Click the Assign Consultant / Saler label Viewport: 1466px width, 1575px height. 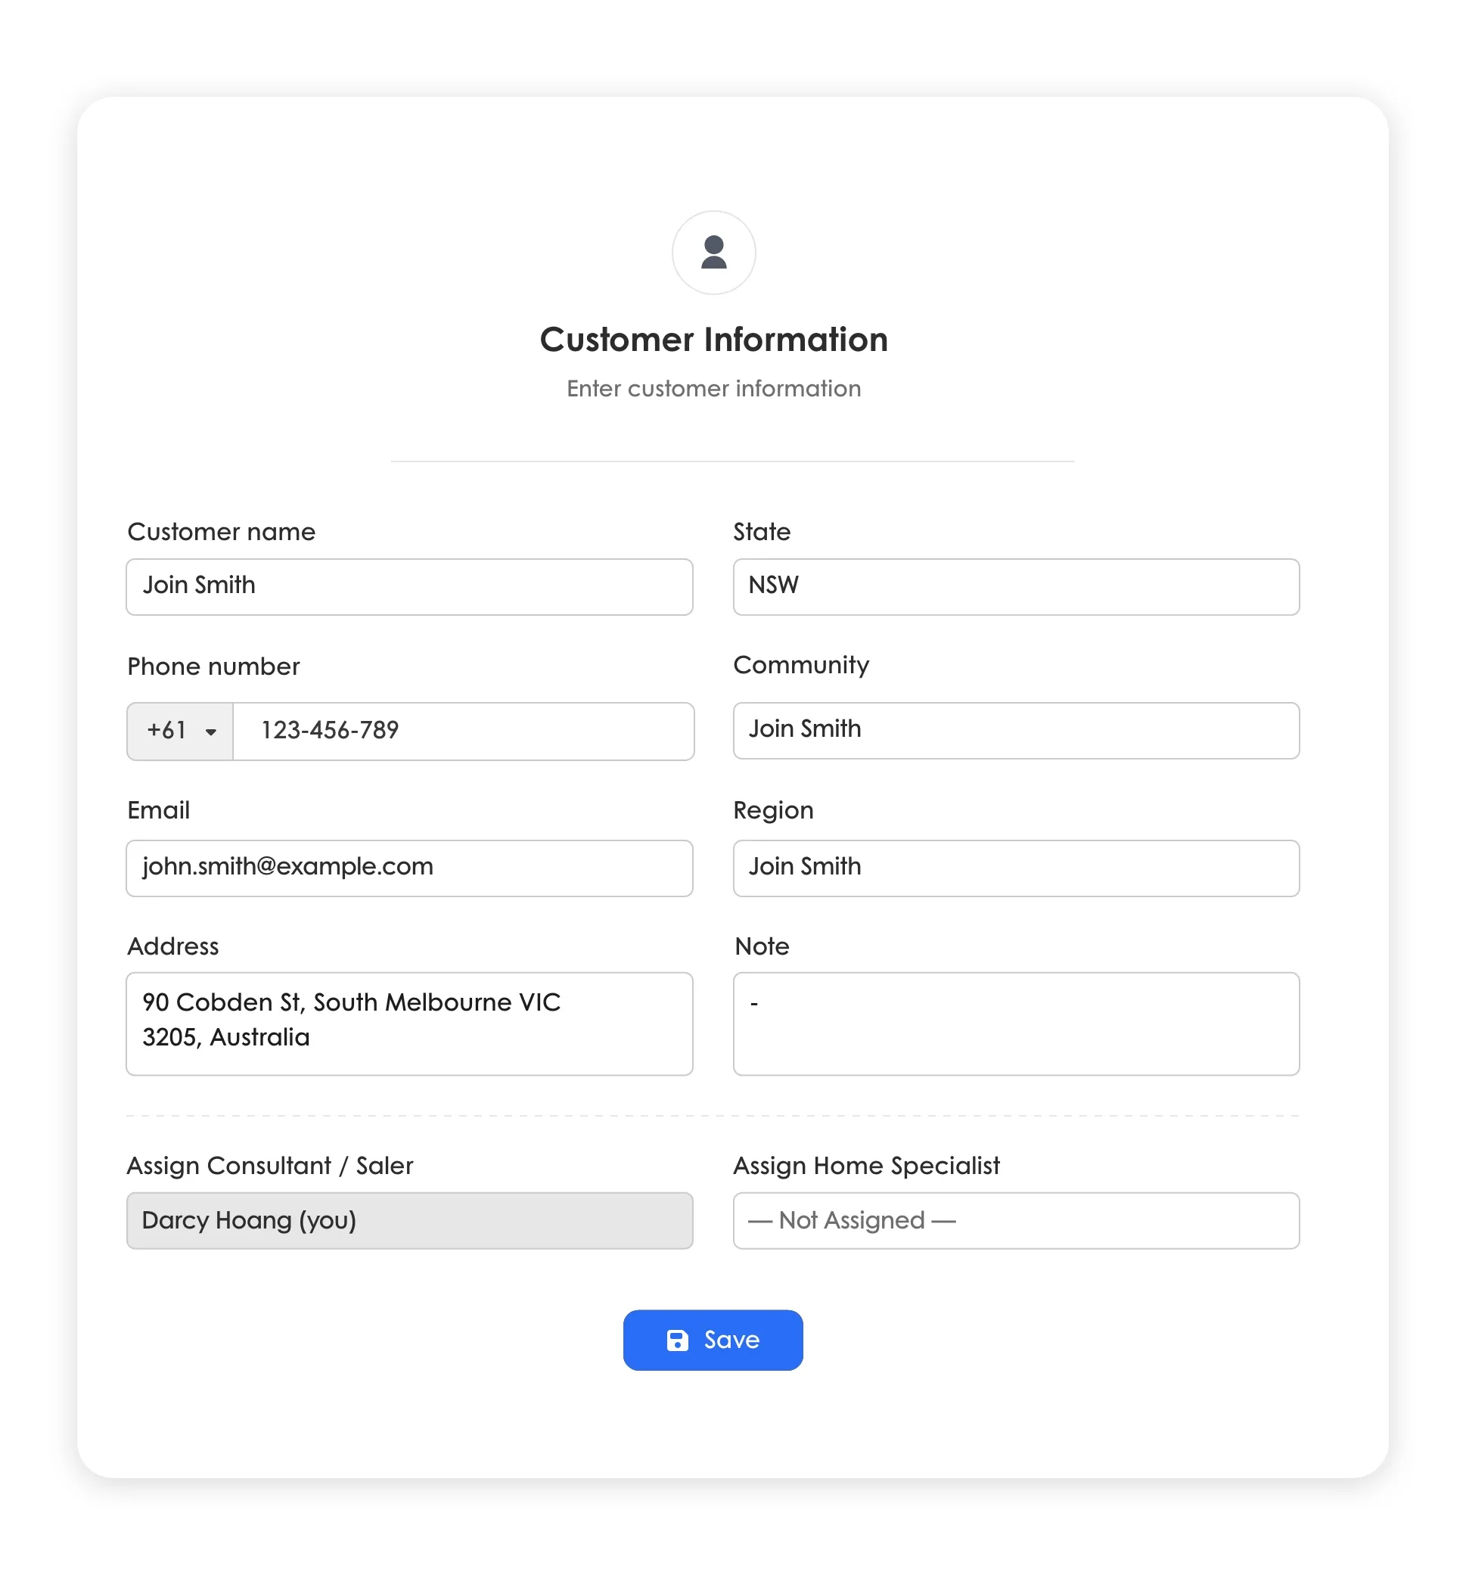[269, 1166]
